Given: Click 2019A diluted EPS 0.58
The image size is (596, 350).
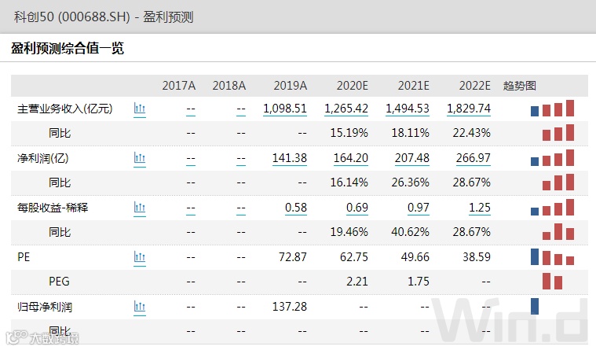Looking at the screenshot, I should point(296,208).
